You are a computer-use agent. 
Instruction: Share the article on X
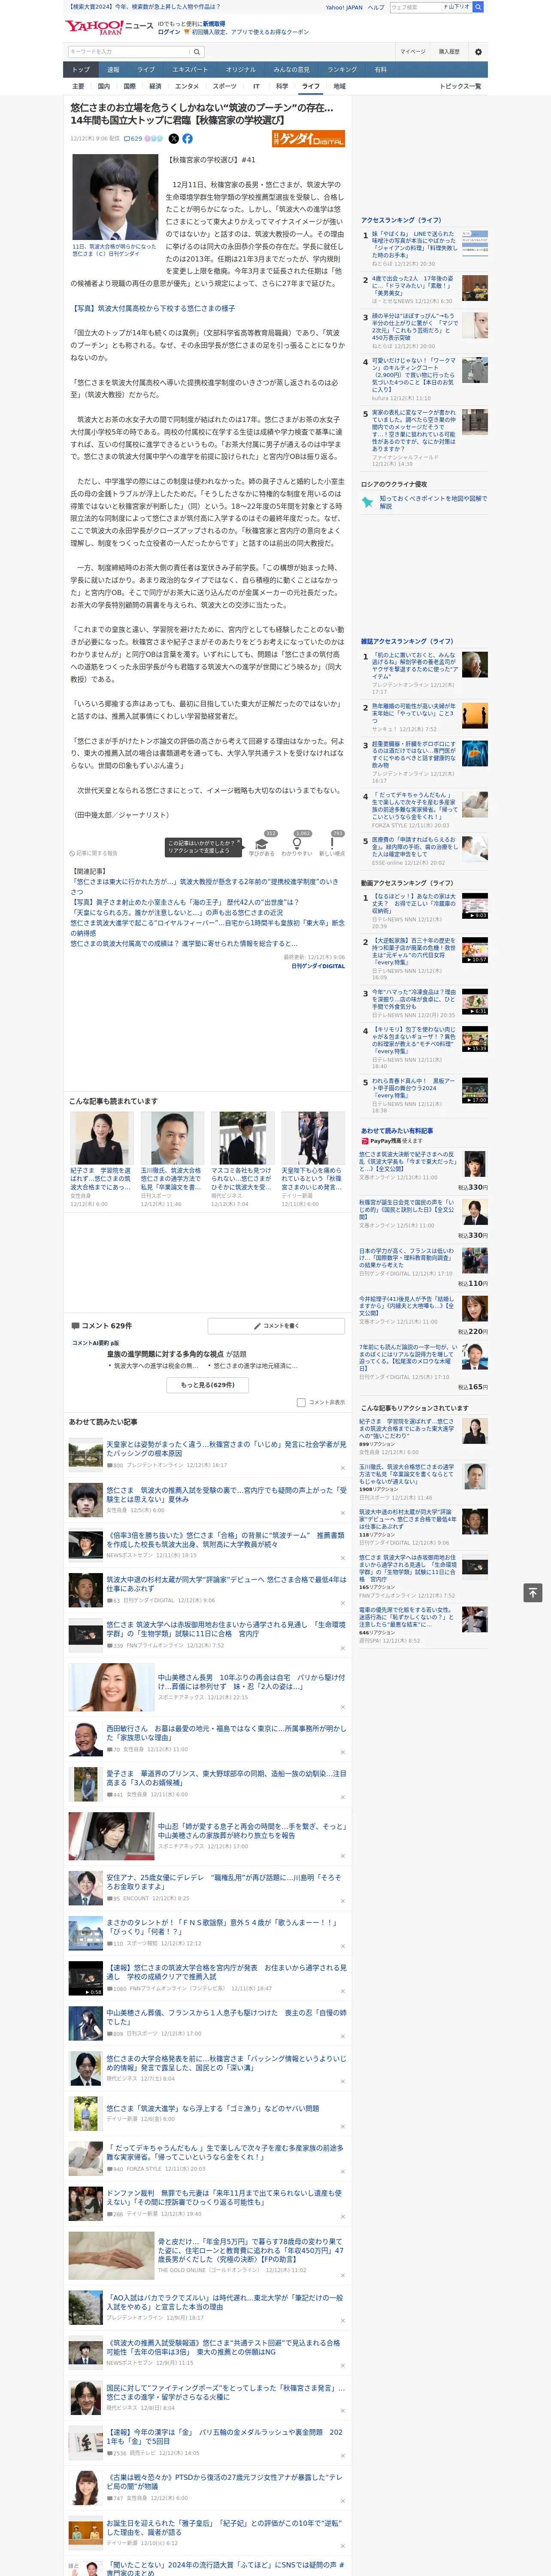(x=174, y=139)
